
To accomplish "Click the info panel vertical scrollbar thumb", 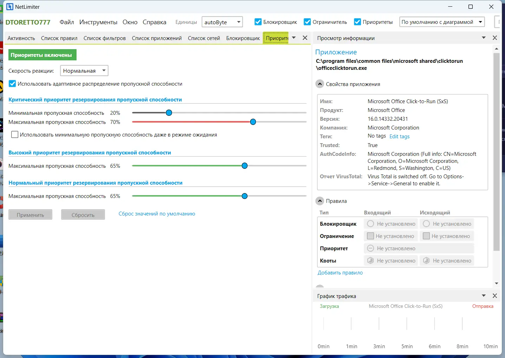I will (496, 152).
